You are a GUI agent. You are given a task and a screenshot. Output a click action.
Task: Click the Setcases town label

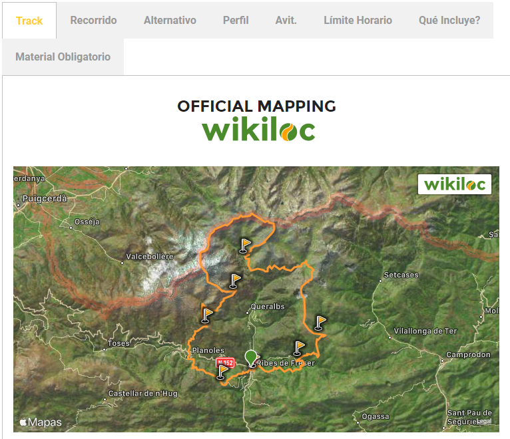tap(401, 275)
